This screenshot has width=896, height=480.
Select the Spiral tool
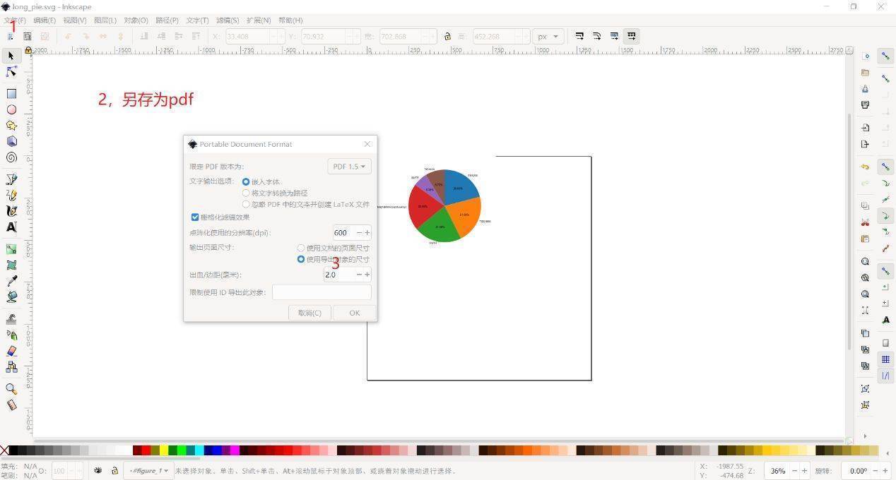pyautogui.click(x=11, y=157)
